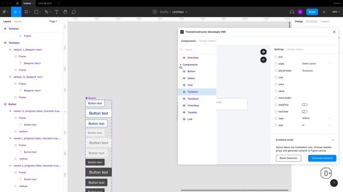Image resolution: width=343 pixels, height=192 pixels.
Task: Click the Textarea component icon in Layers
Action: click(5, 29)
